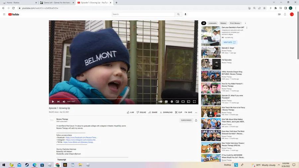
Task: Save video to playlist
Action: point(188,112)
